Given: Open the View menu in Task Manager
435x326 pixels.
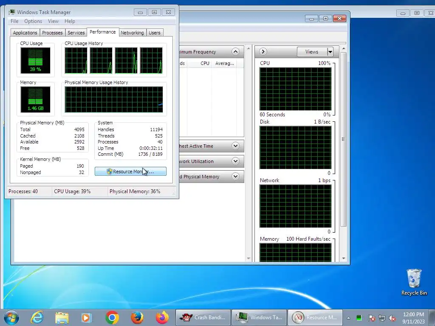Looking at the screenshot, I should click(53, 21).
